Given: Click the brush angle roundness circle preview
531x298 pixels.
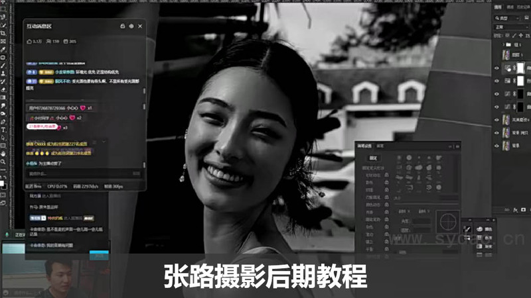Looking at the screenshot, I should pyautogui.click(x=448, y=222).
